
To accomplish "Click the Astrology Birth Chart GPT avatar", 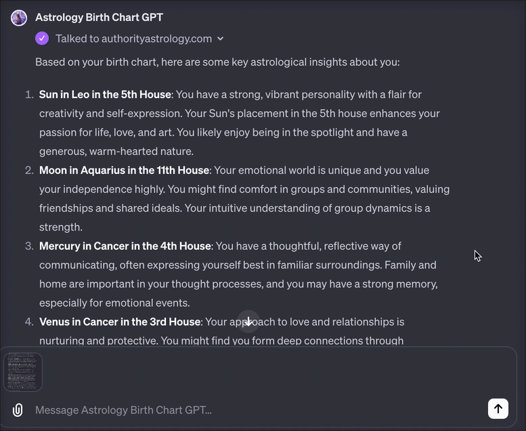I will click(19, 18).
